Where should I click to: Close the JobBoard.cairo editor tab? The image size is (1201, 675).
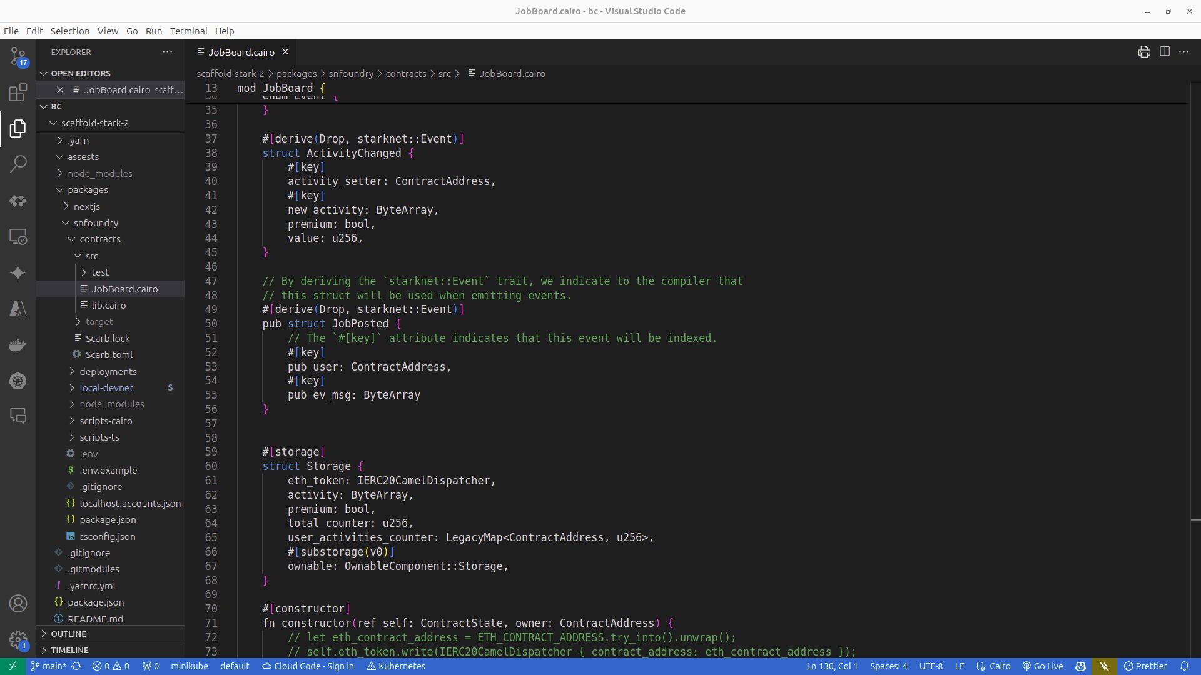click(285, 52)
